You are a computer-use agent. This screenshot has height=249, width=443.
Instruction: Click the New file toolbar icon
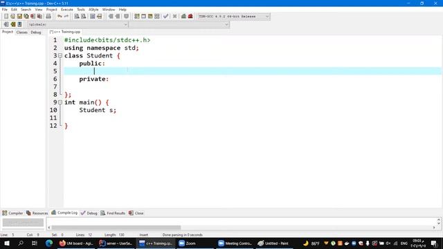click(6, 17)
